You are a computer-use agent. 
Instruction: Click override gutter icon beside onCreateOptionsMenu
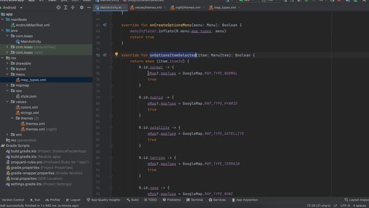[x=105, y=25]
